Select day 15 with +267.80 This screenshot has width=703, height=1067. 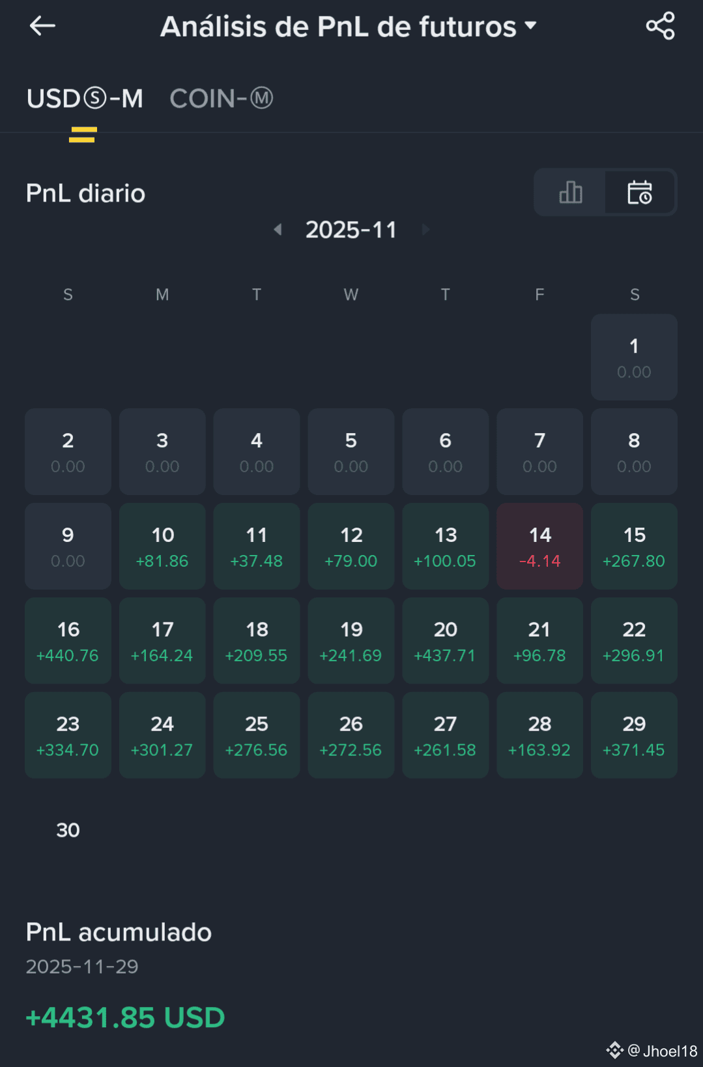tap(634, 547)
